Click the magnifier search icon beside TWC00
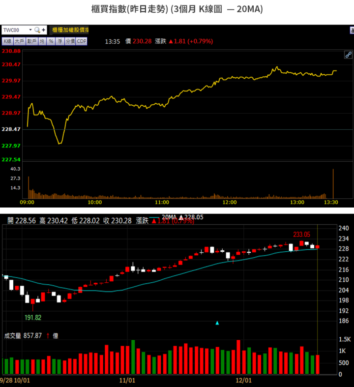The image size is (354, 387). (x=37, y=30)
